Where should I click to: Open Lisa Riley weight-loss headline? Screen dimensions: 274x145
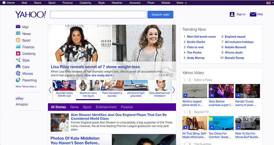(x=96, y=67)
